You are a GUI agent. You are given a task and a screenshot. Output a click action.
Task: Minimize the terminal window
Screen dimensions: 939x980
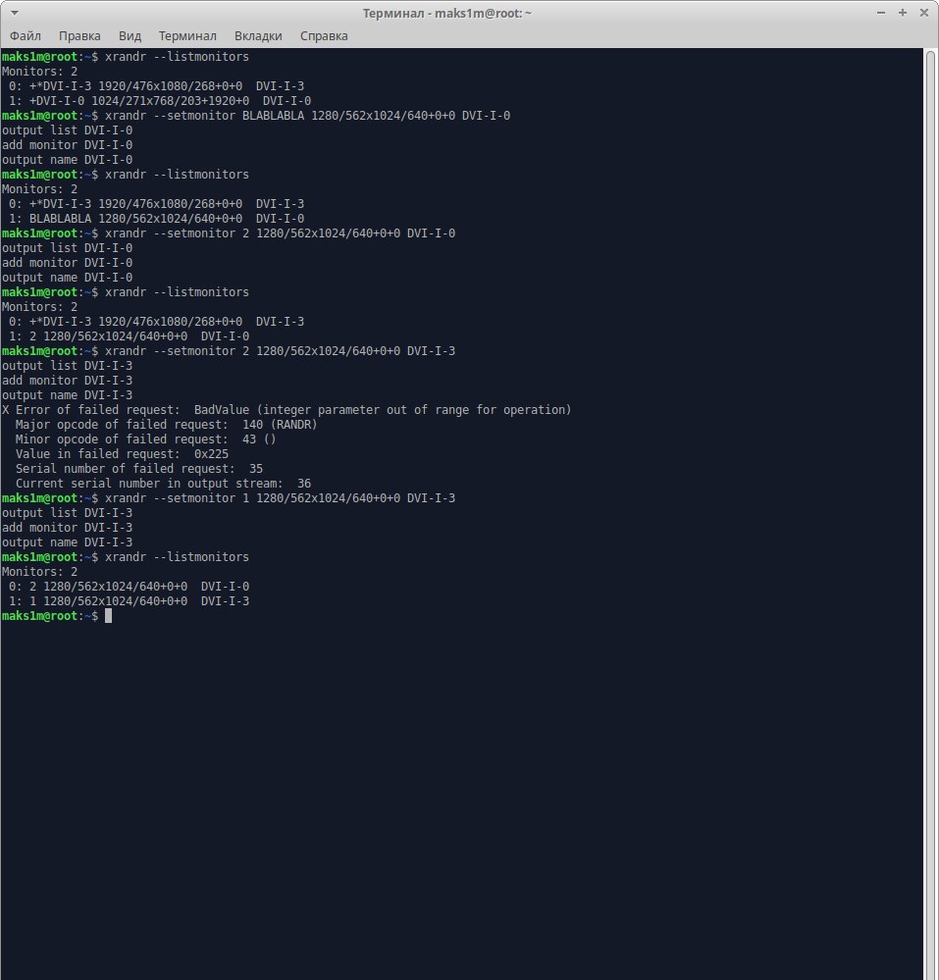point(880,13)
